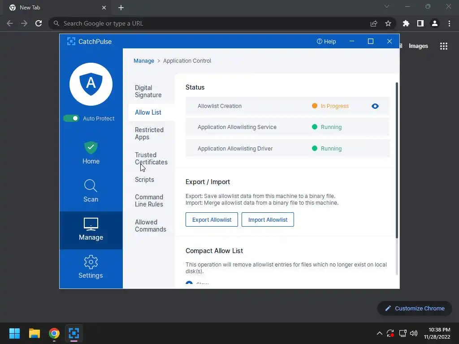Viewport: 459px width, 344px height.
Task: Open the Manage section
Action: [91, 230]
